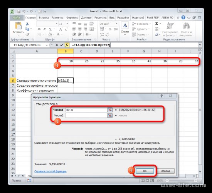Click the Insert Function fx icon
This screenshot has width=212, height=193.
click(67, 45)
